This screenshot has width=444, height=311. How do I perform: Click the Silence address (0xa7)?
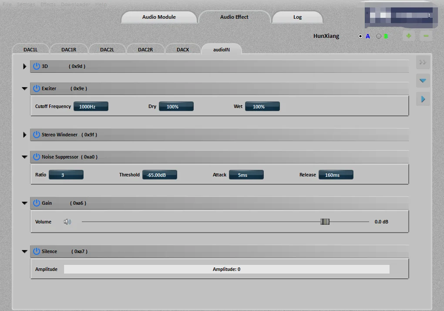(x=79, y=251)
